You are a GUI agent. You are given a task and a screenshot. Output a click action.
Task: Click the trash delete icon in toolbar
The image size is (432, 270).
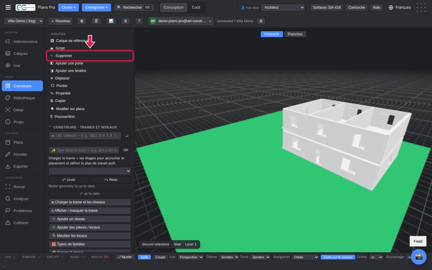82,21
